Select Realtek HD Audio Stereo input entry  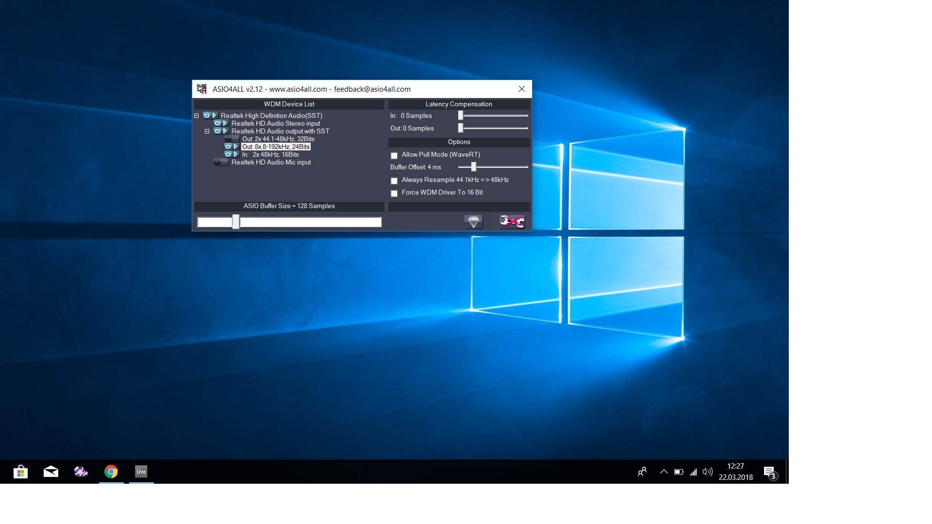pyautogui.click(x=275, y=123)
